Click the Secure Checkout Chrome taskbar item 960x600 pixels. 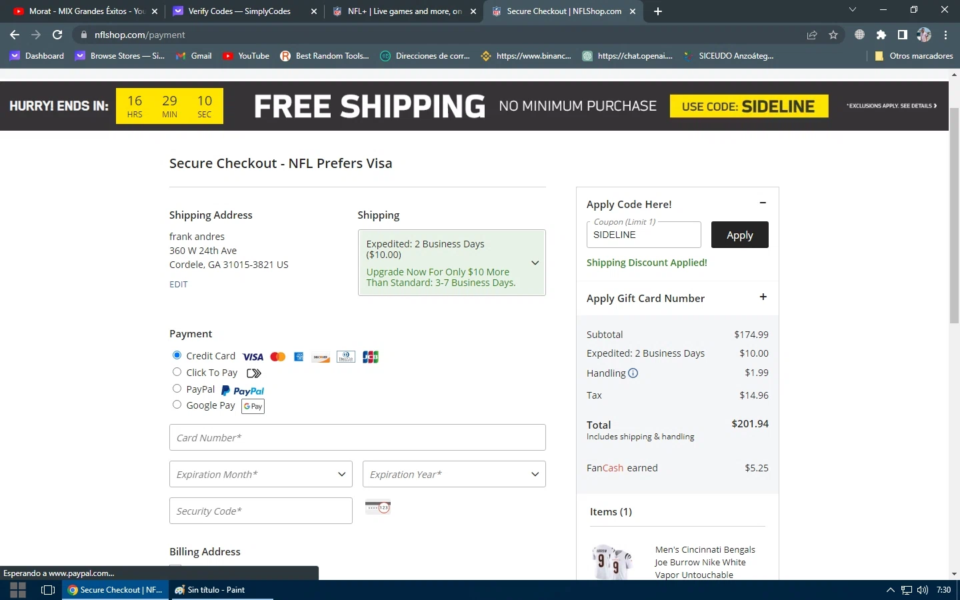pos(115,590)
